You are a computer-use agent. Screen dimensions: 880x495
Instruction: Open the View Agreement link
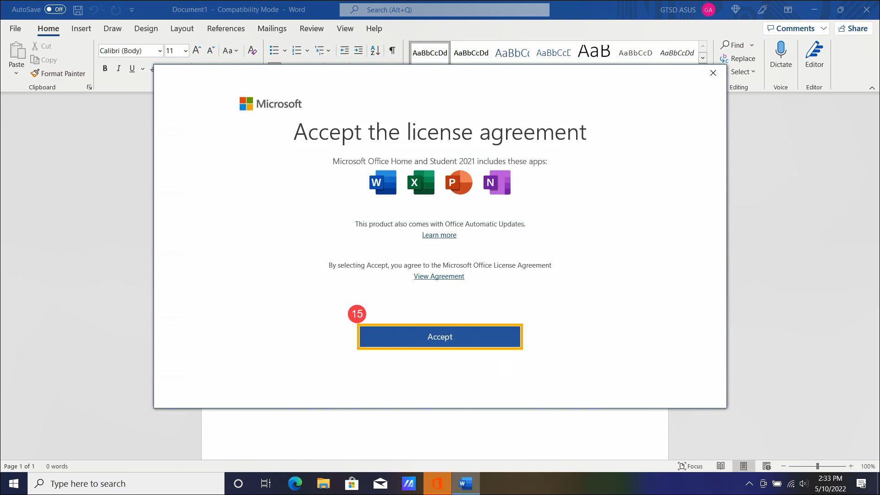point(439,276)
